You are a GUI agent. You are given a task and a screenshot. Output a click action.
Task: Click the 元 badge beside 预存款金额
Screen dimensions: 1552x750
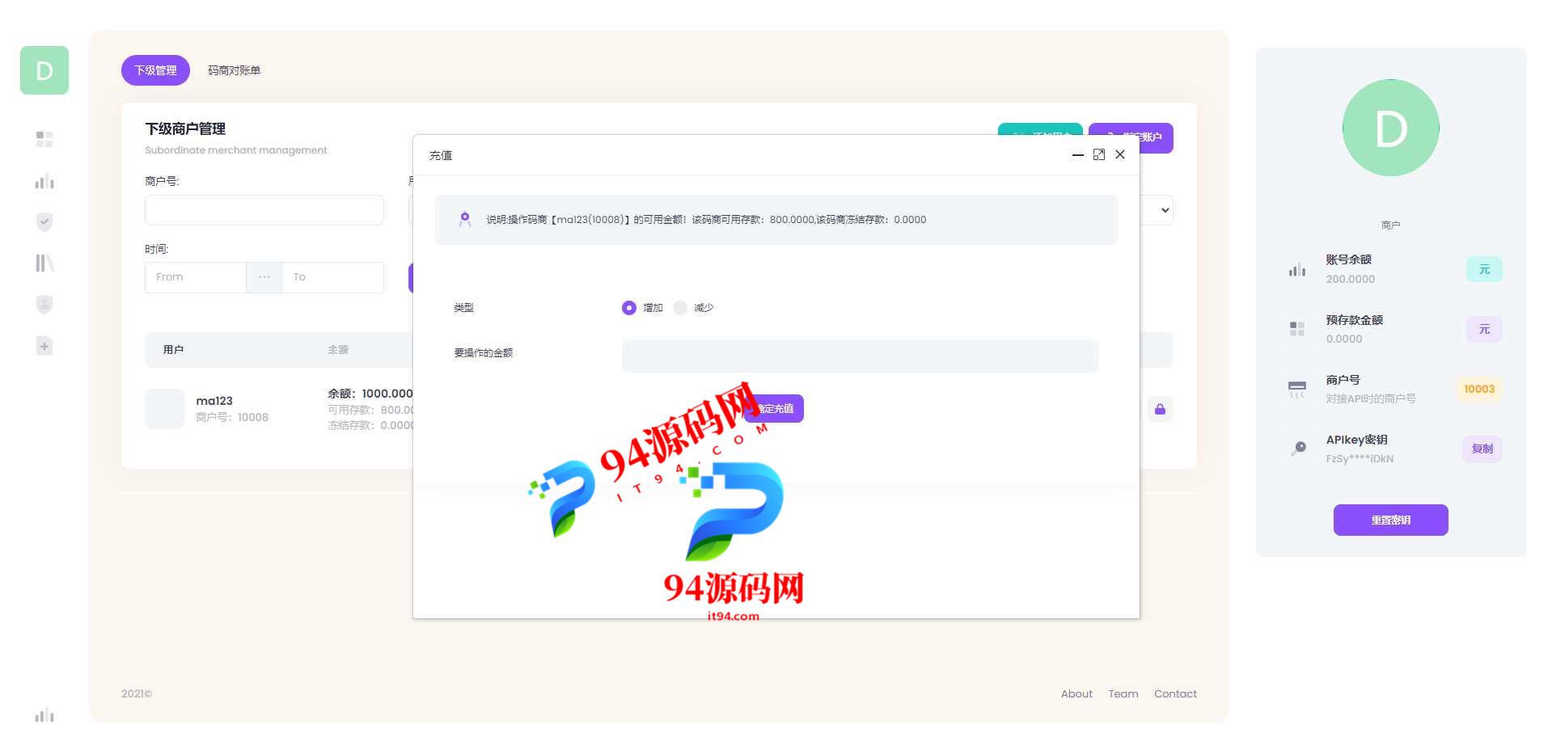click(1484, 329)
